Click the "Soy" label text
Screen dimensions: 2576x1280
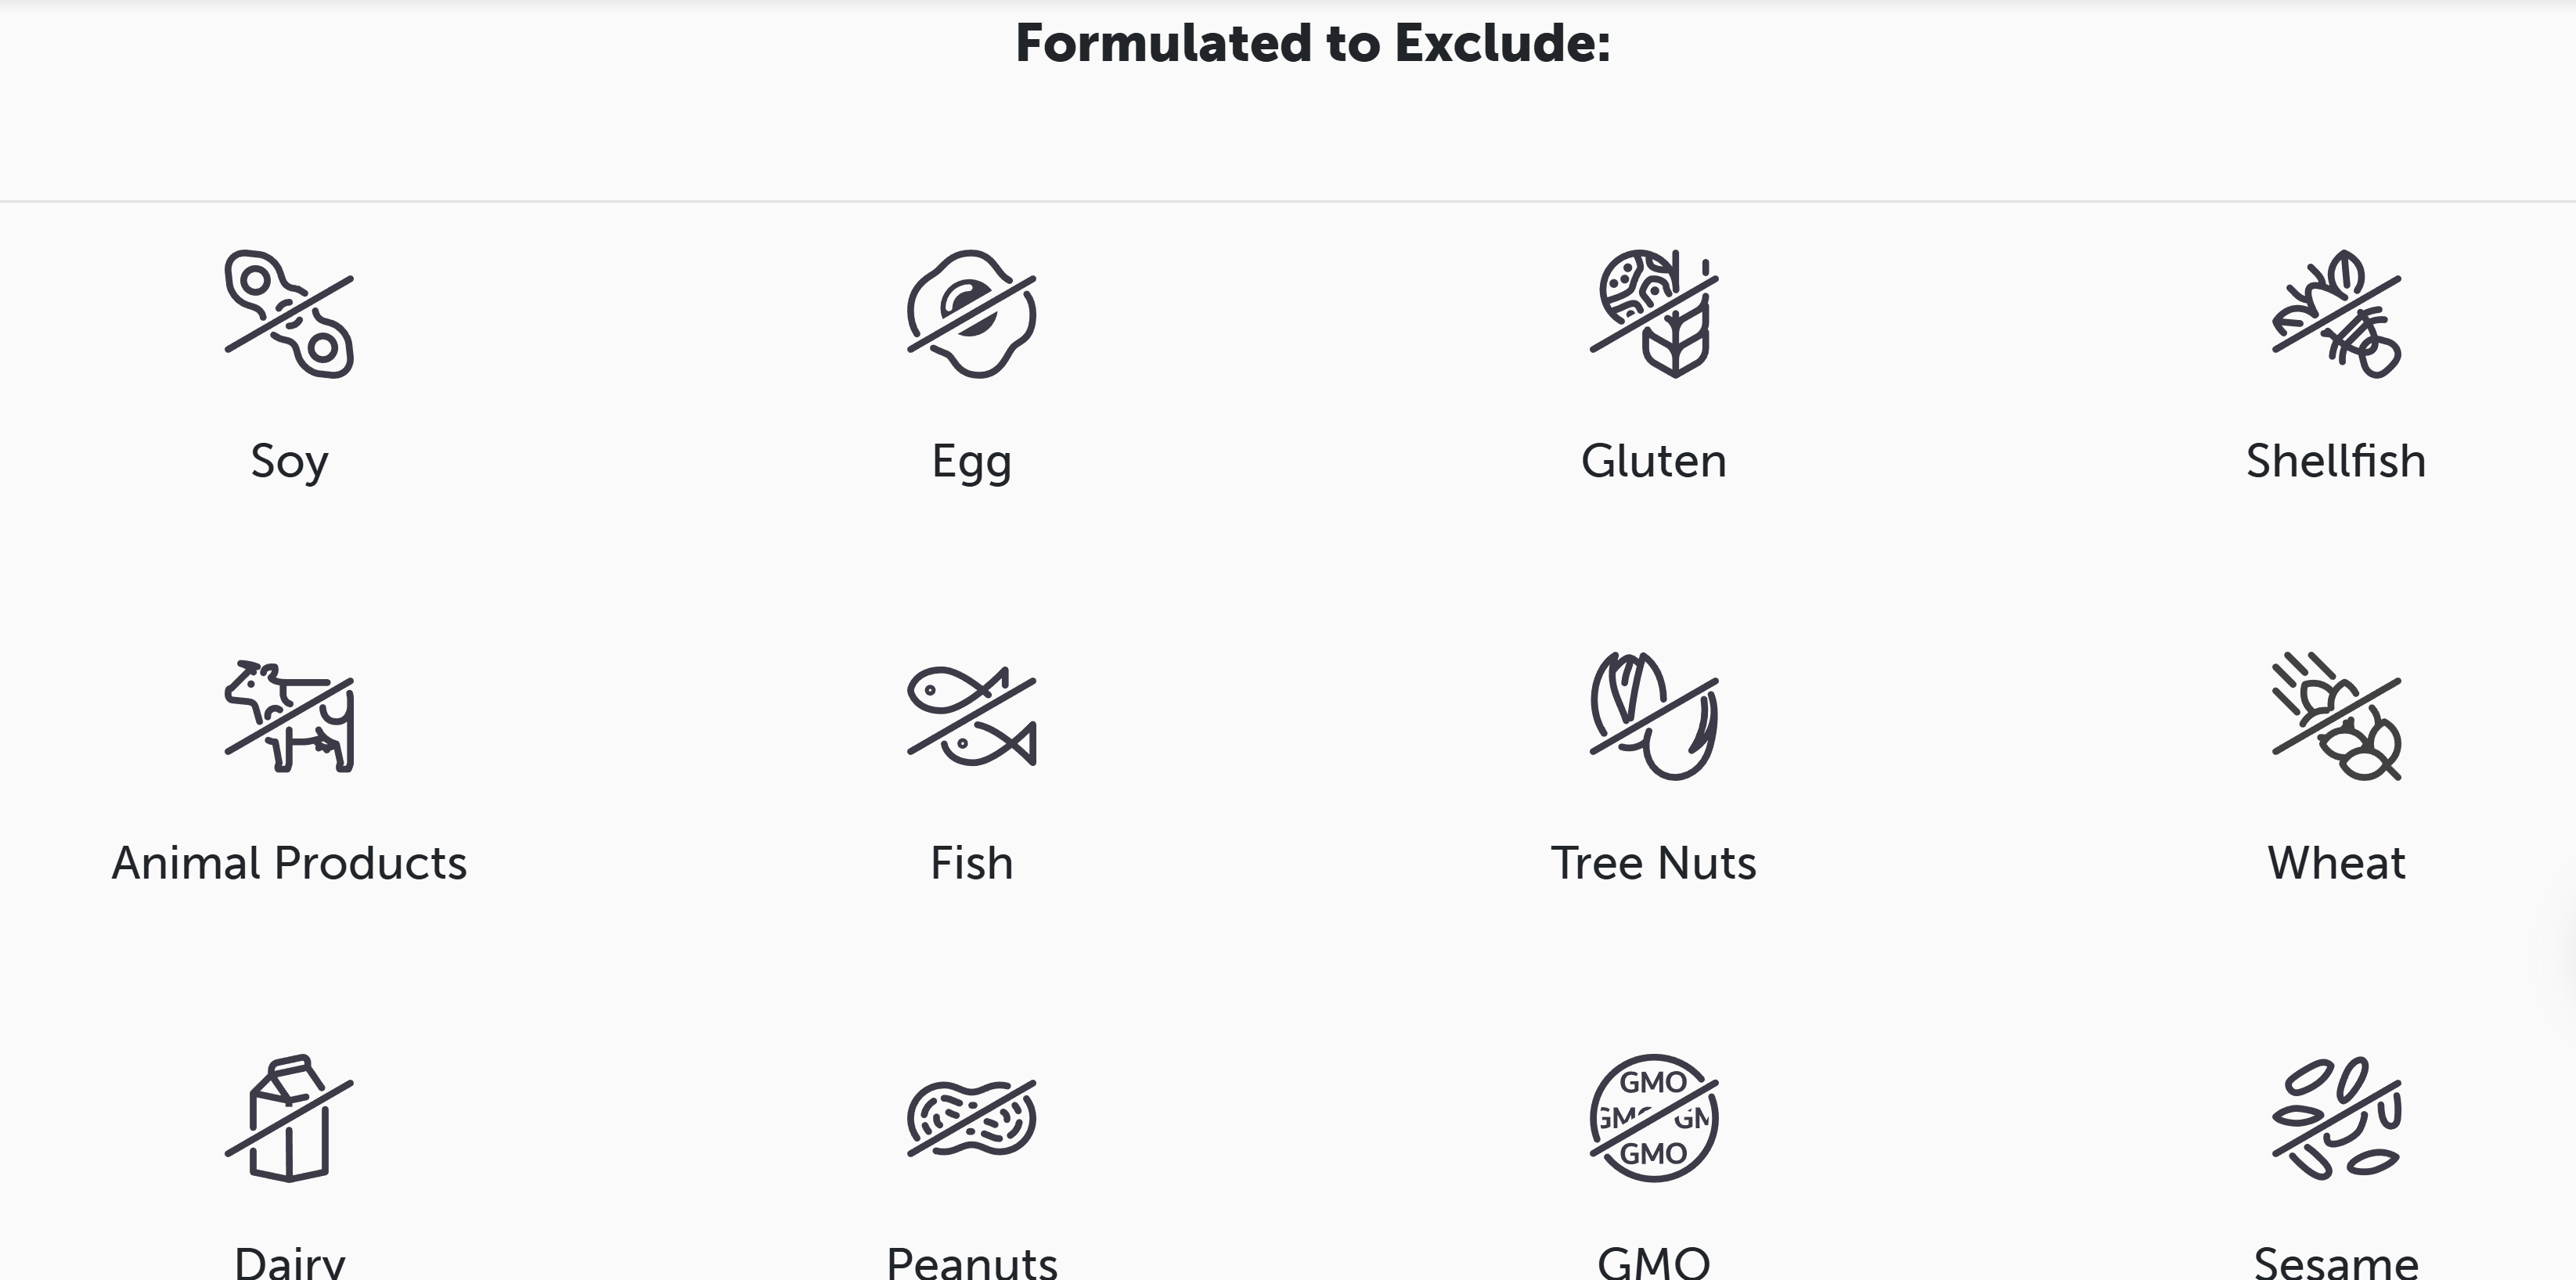point(289,462)
